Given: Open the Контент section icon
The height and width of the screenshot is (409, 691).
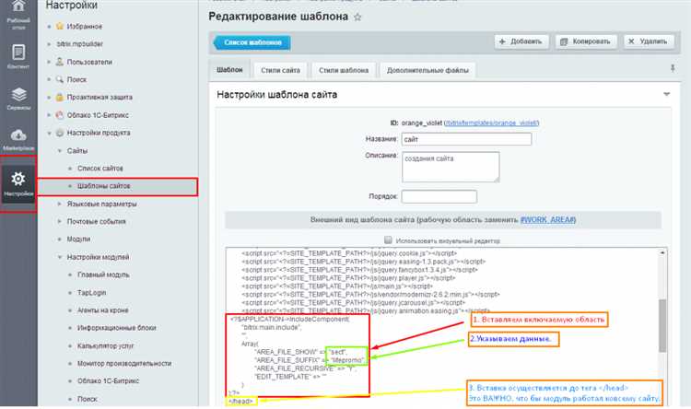Looking at the screenshot, I should point(18,52).
